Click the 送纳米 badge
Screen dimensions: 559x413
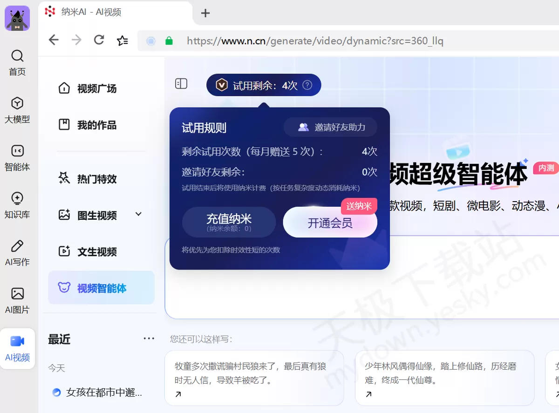359,206
